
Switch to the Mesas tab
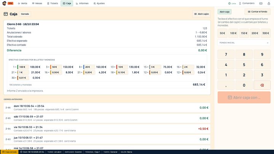[x=37, y=3]
